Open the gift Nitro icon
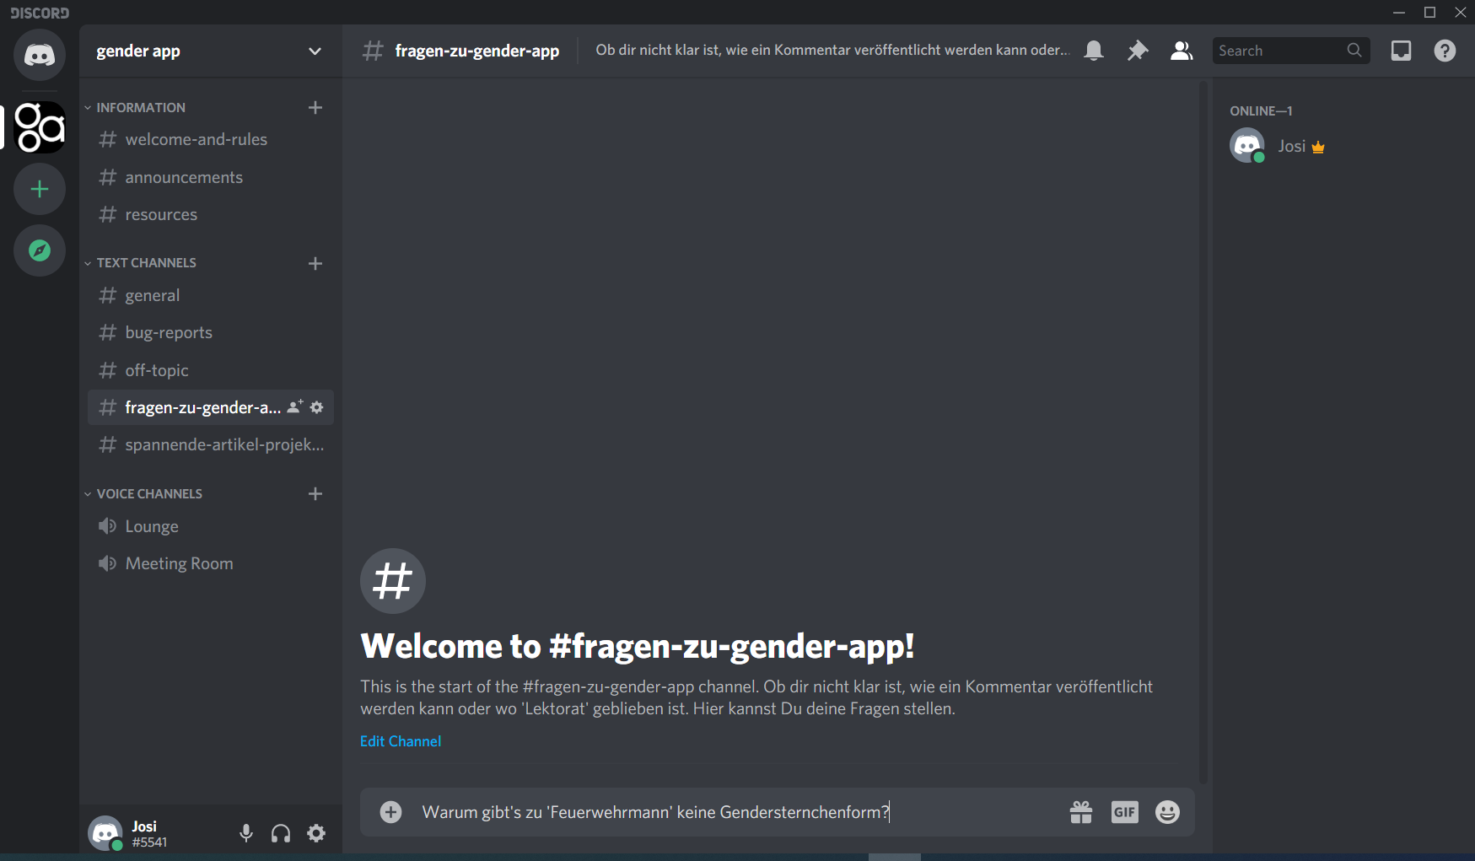 coord(1080,812)
